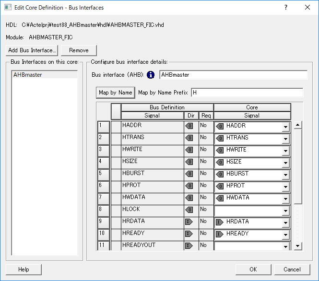
Task: Click the HWDATA direction icon in Dir column
Action: tap(189, 198)
